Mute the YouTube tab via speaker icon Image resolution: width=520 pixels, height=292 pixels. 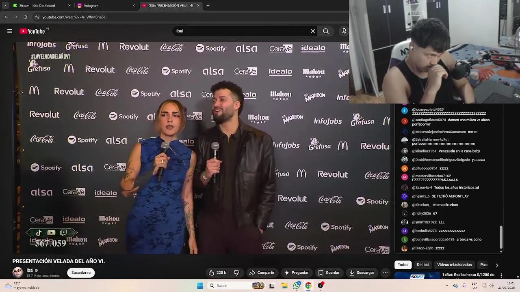pyautogui.click(x=192, y=6)
